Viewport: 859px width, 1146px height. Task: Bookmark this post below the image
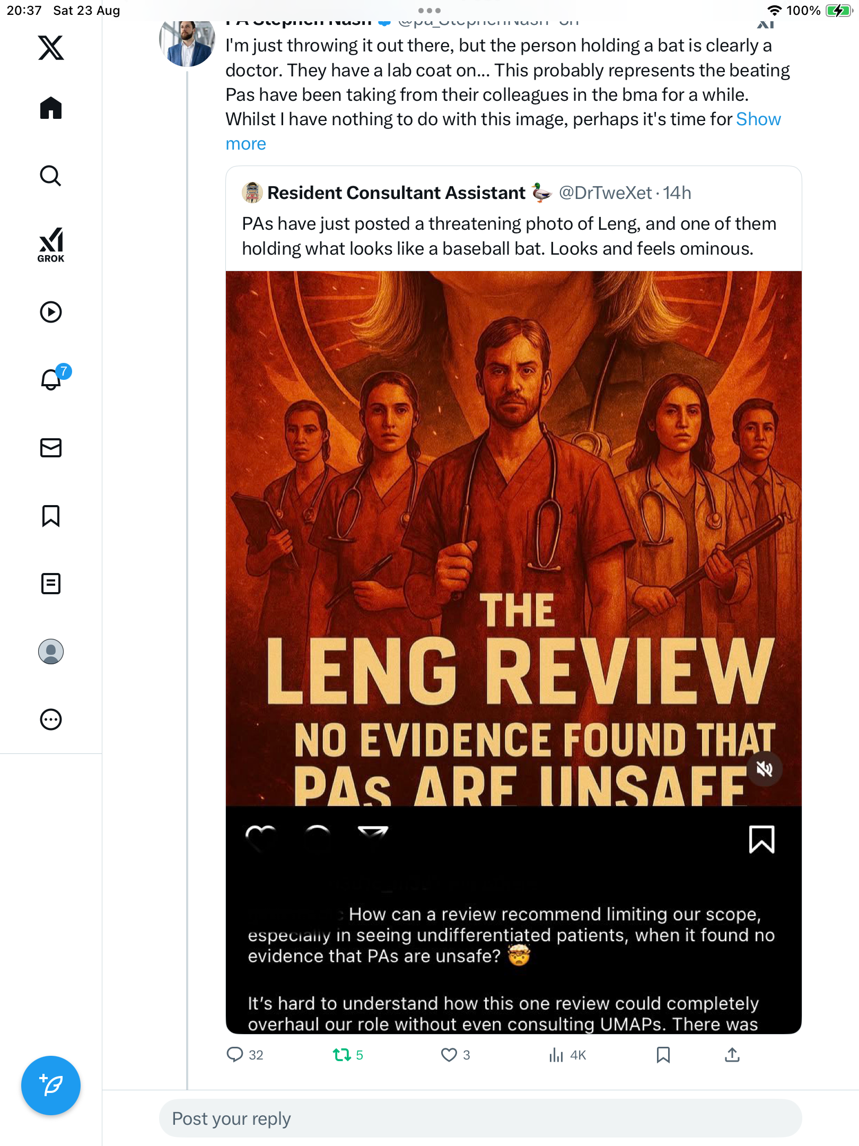click(x=663, y=1055)
